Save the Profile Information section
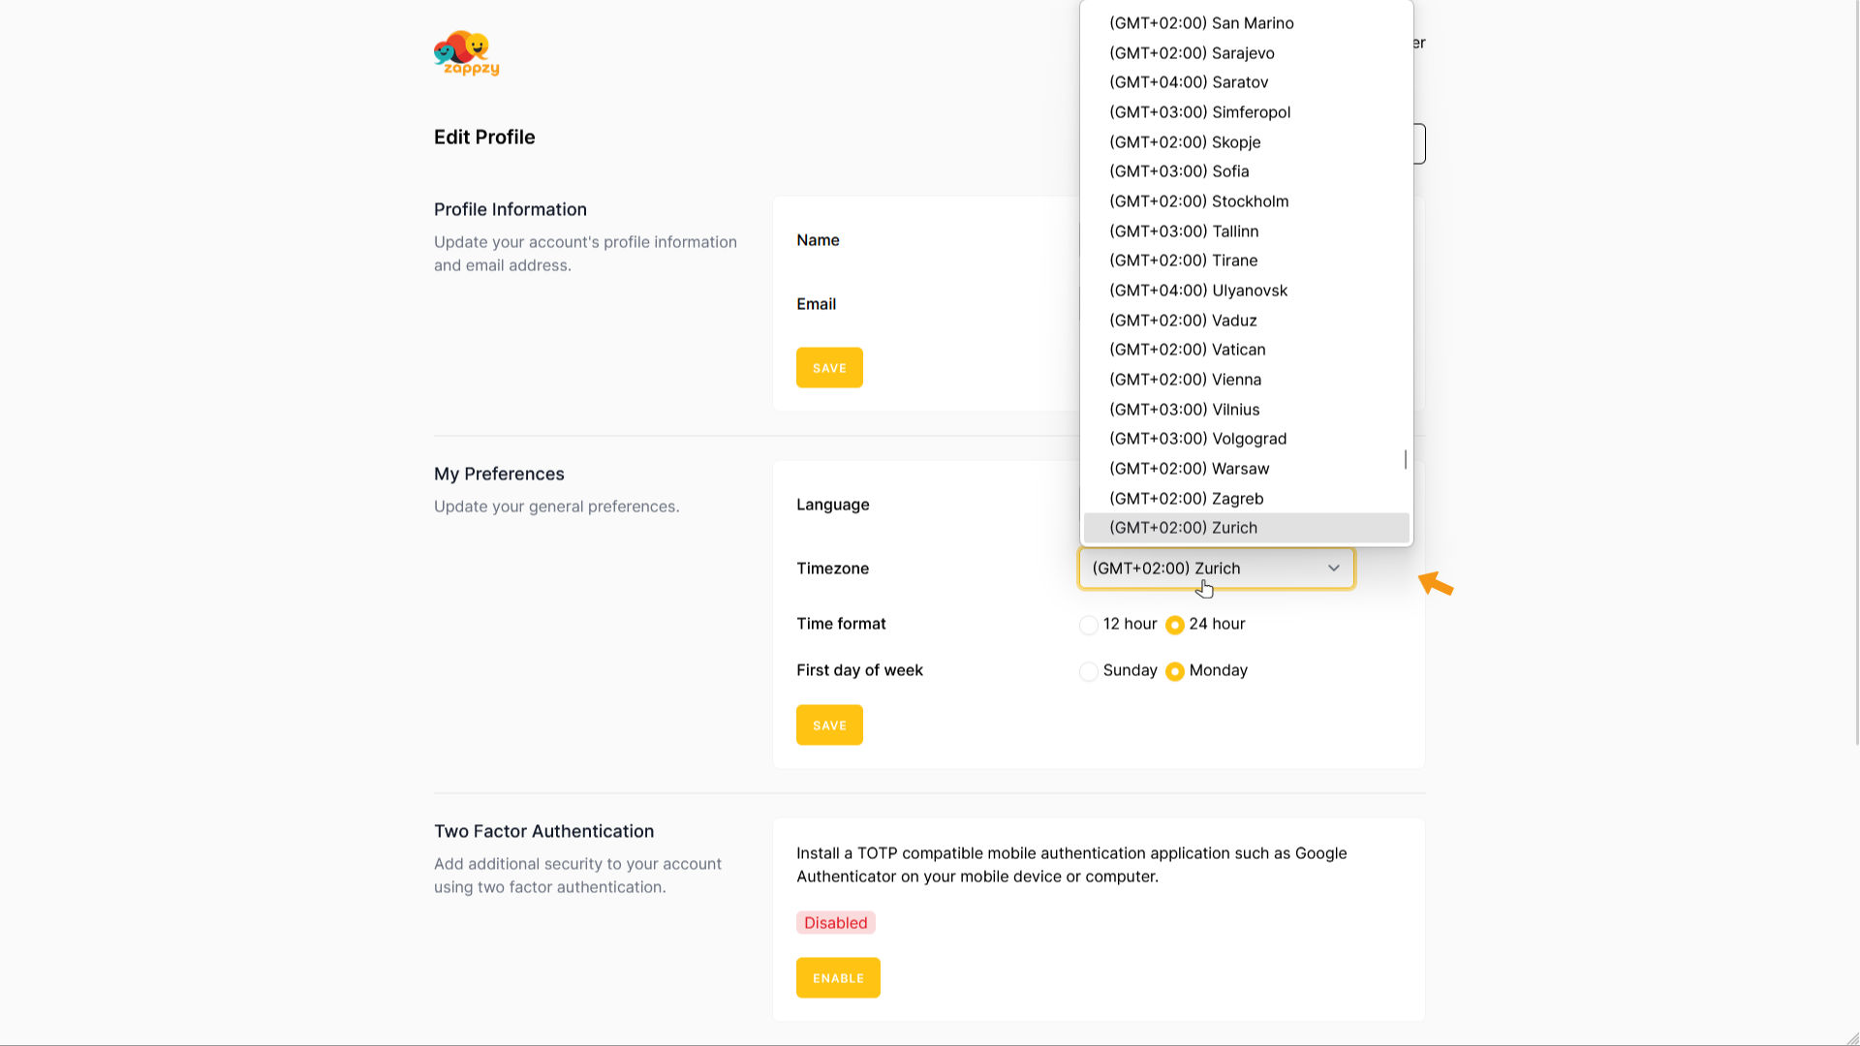The image size is (1860, 1046). pos(829,368)
